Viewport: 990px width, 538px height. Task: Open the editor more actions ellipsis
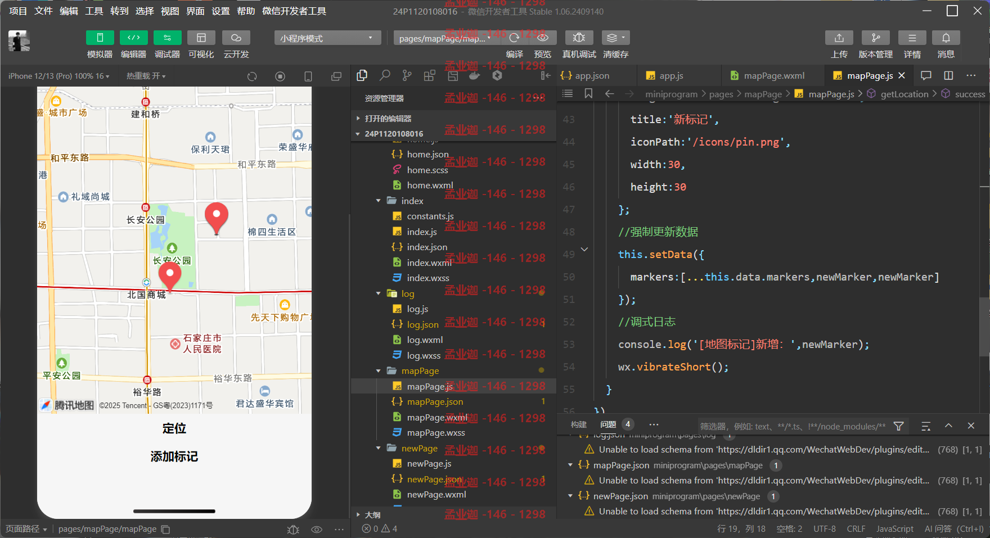click(971, 75)
